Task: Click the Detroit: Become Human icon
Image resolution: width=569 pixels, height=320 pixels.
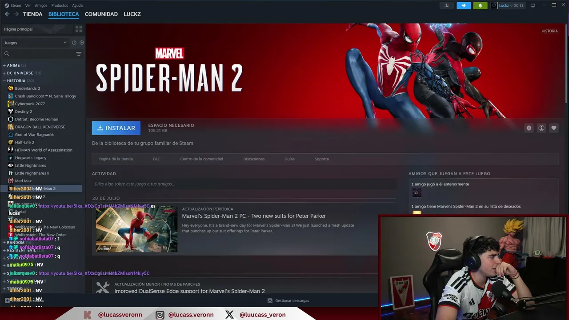Action: [11, 119]
